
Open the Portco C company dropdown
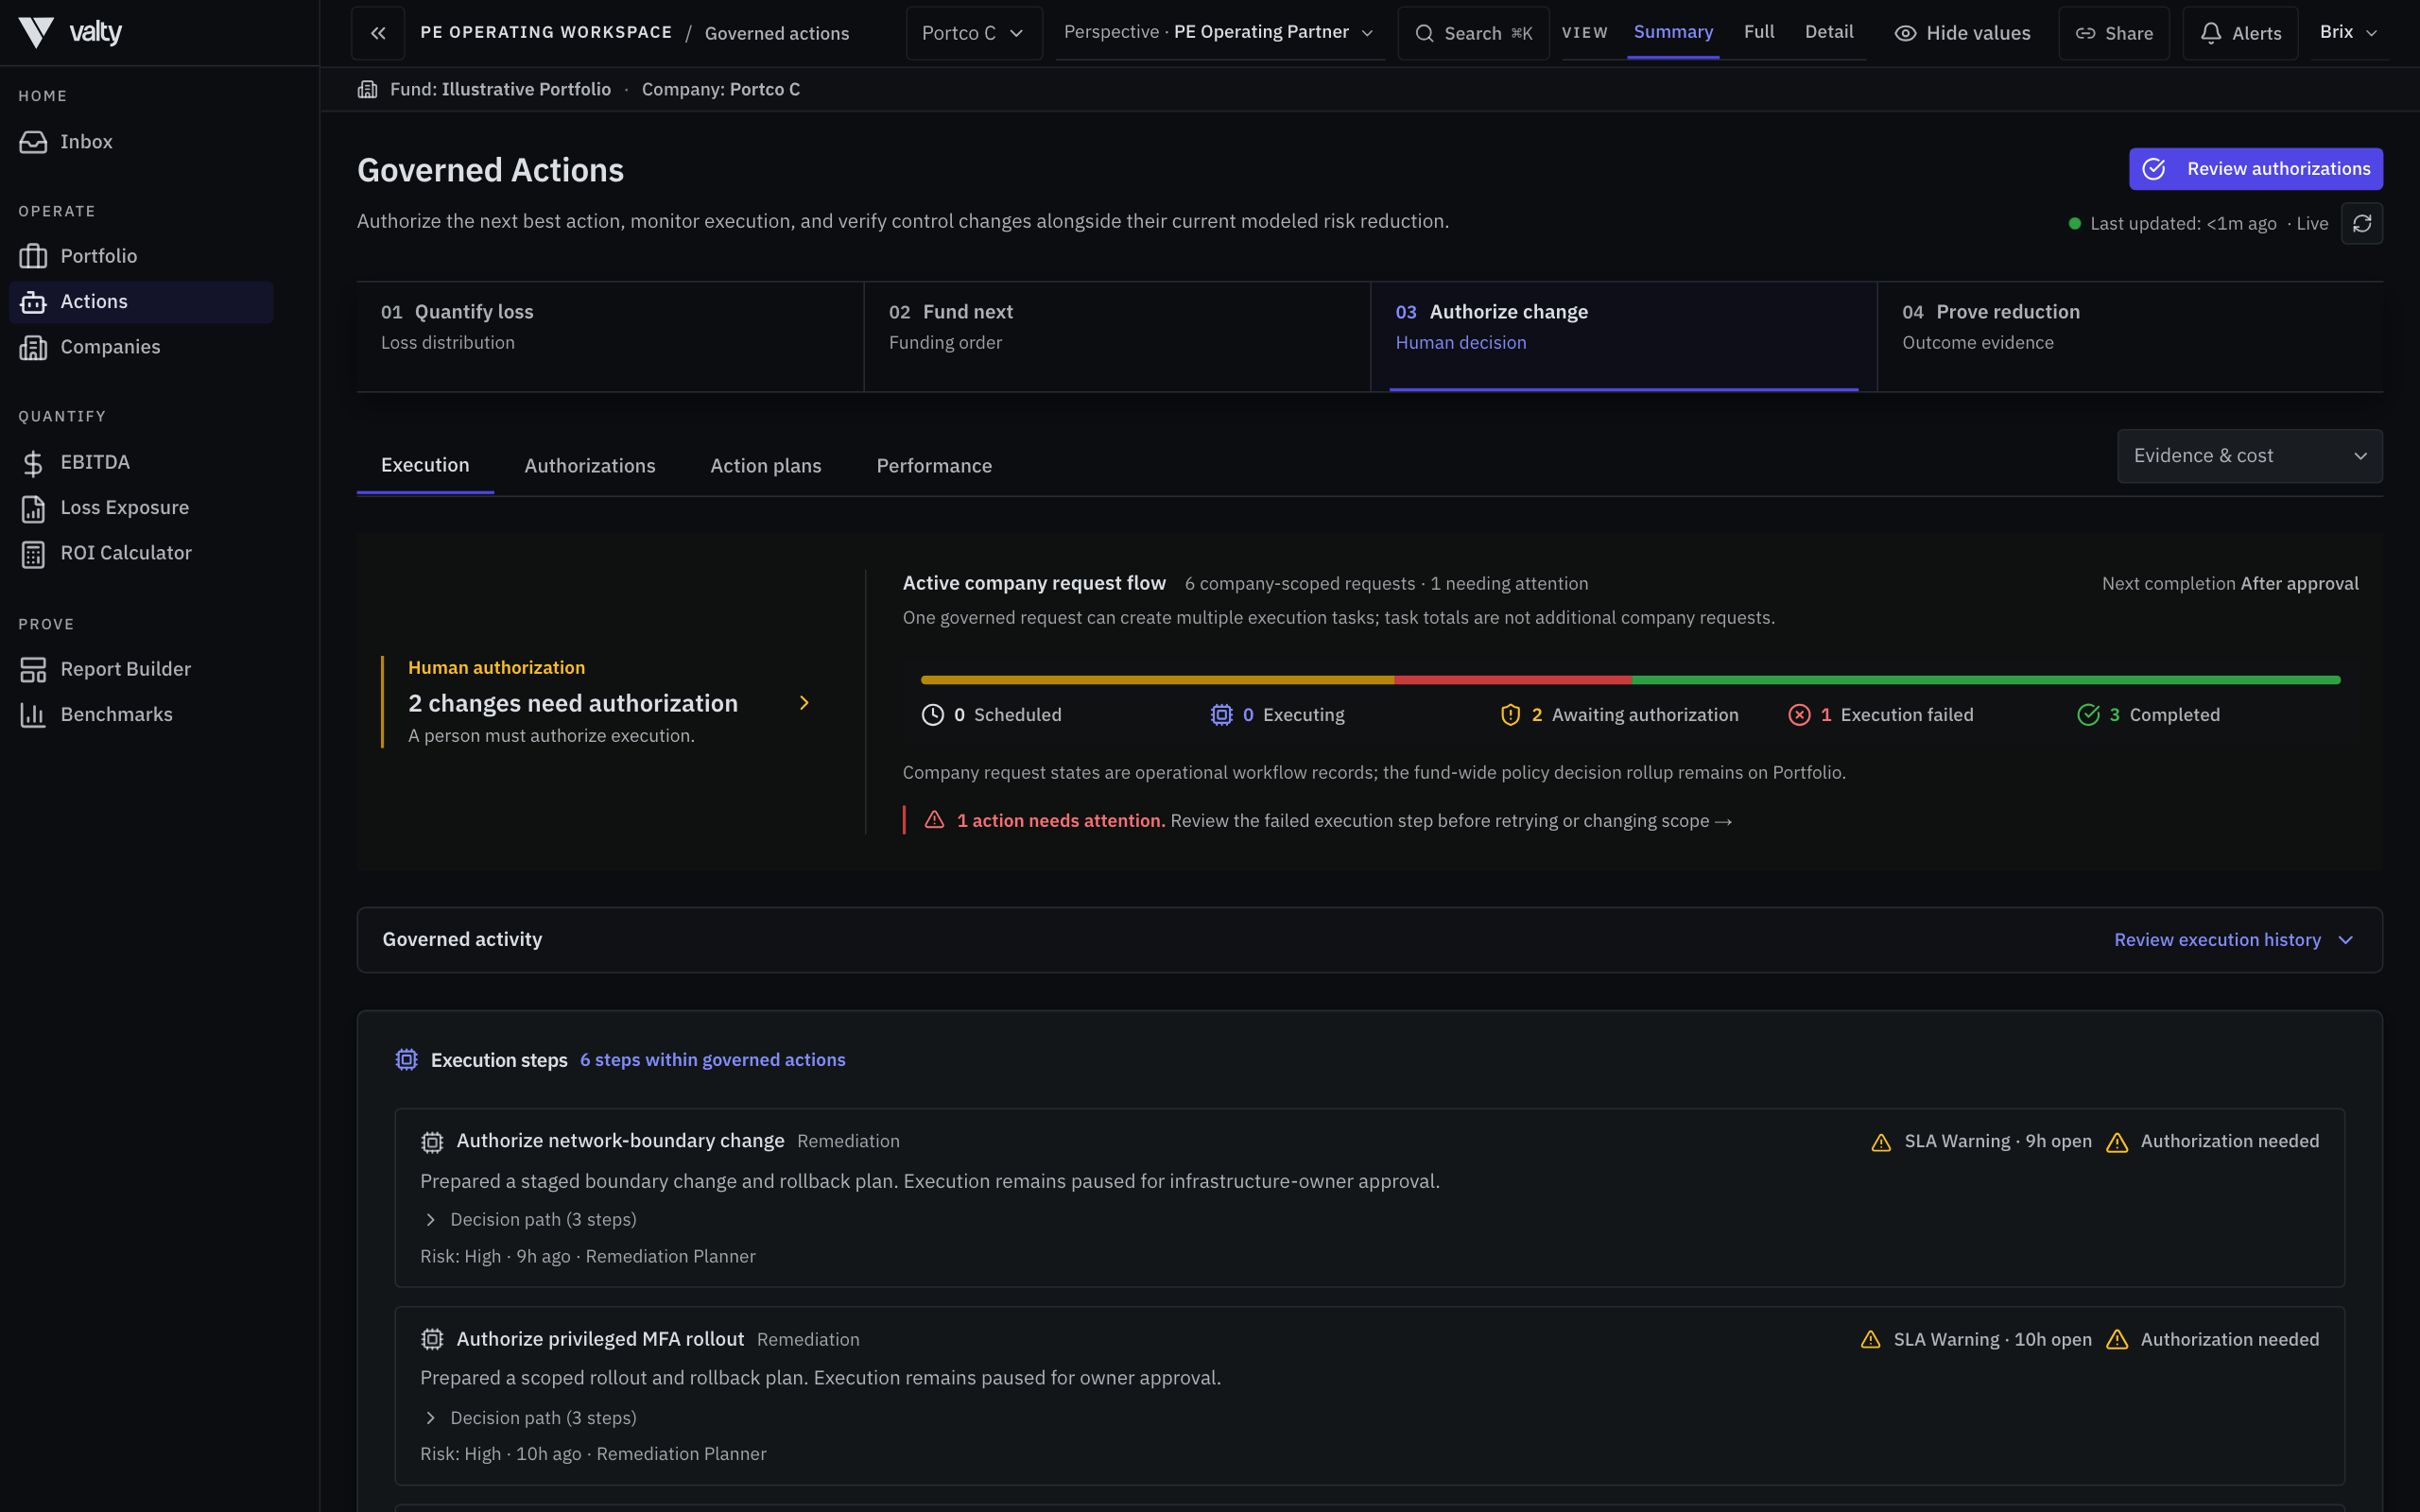[974, 33]
